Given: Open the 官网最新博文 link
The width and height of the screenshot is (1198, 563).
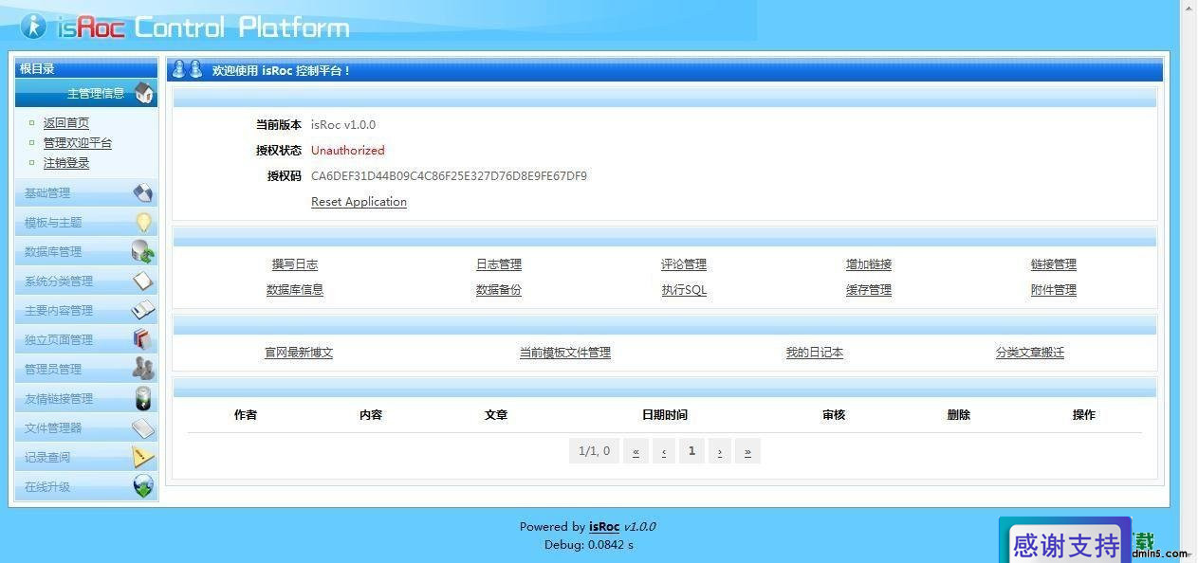Looking at the screenshot, I should (x=299, y=353).
